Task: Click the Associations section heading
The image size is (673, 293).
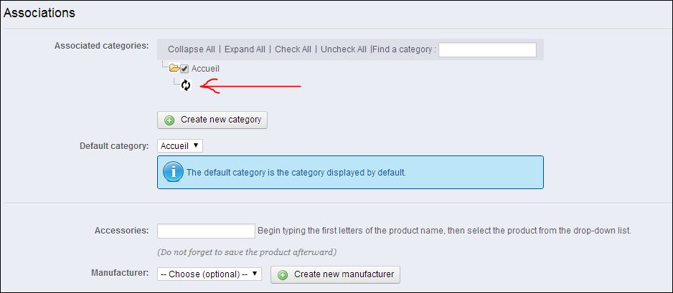Action: coord(39,14)
